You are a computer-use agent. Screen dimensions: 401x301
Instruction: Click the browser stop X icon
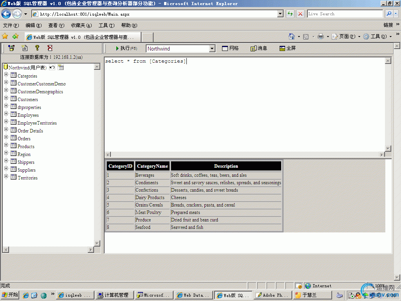[300, 14]
